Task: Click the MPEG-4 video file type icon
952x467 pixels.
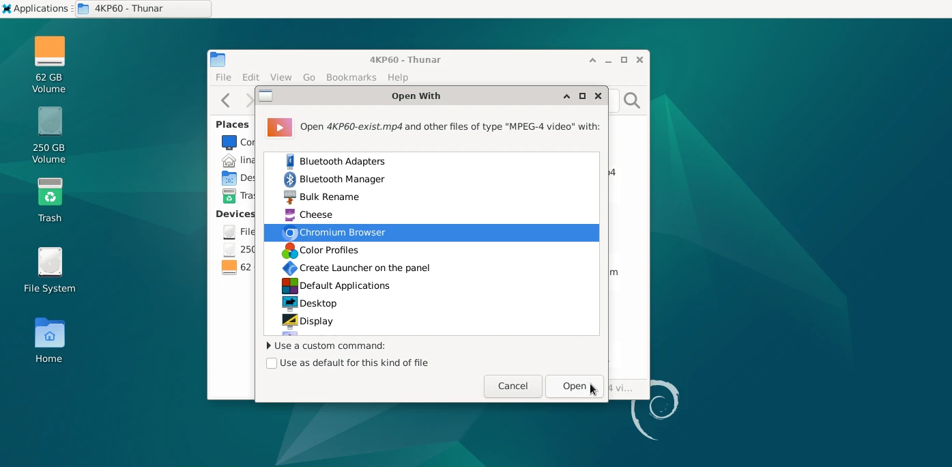Action: [x=280, y=127]
